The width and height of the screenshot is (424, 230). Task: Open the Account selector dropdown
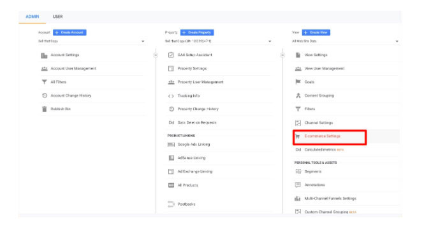click(91, 41)
